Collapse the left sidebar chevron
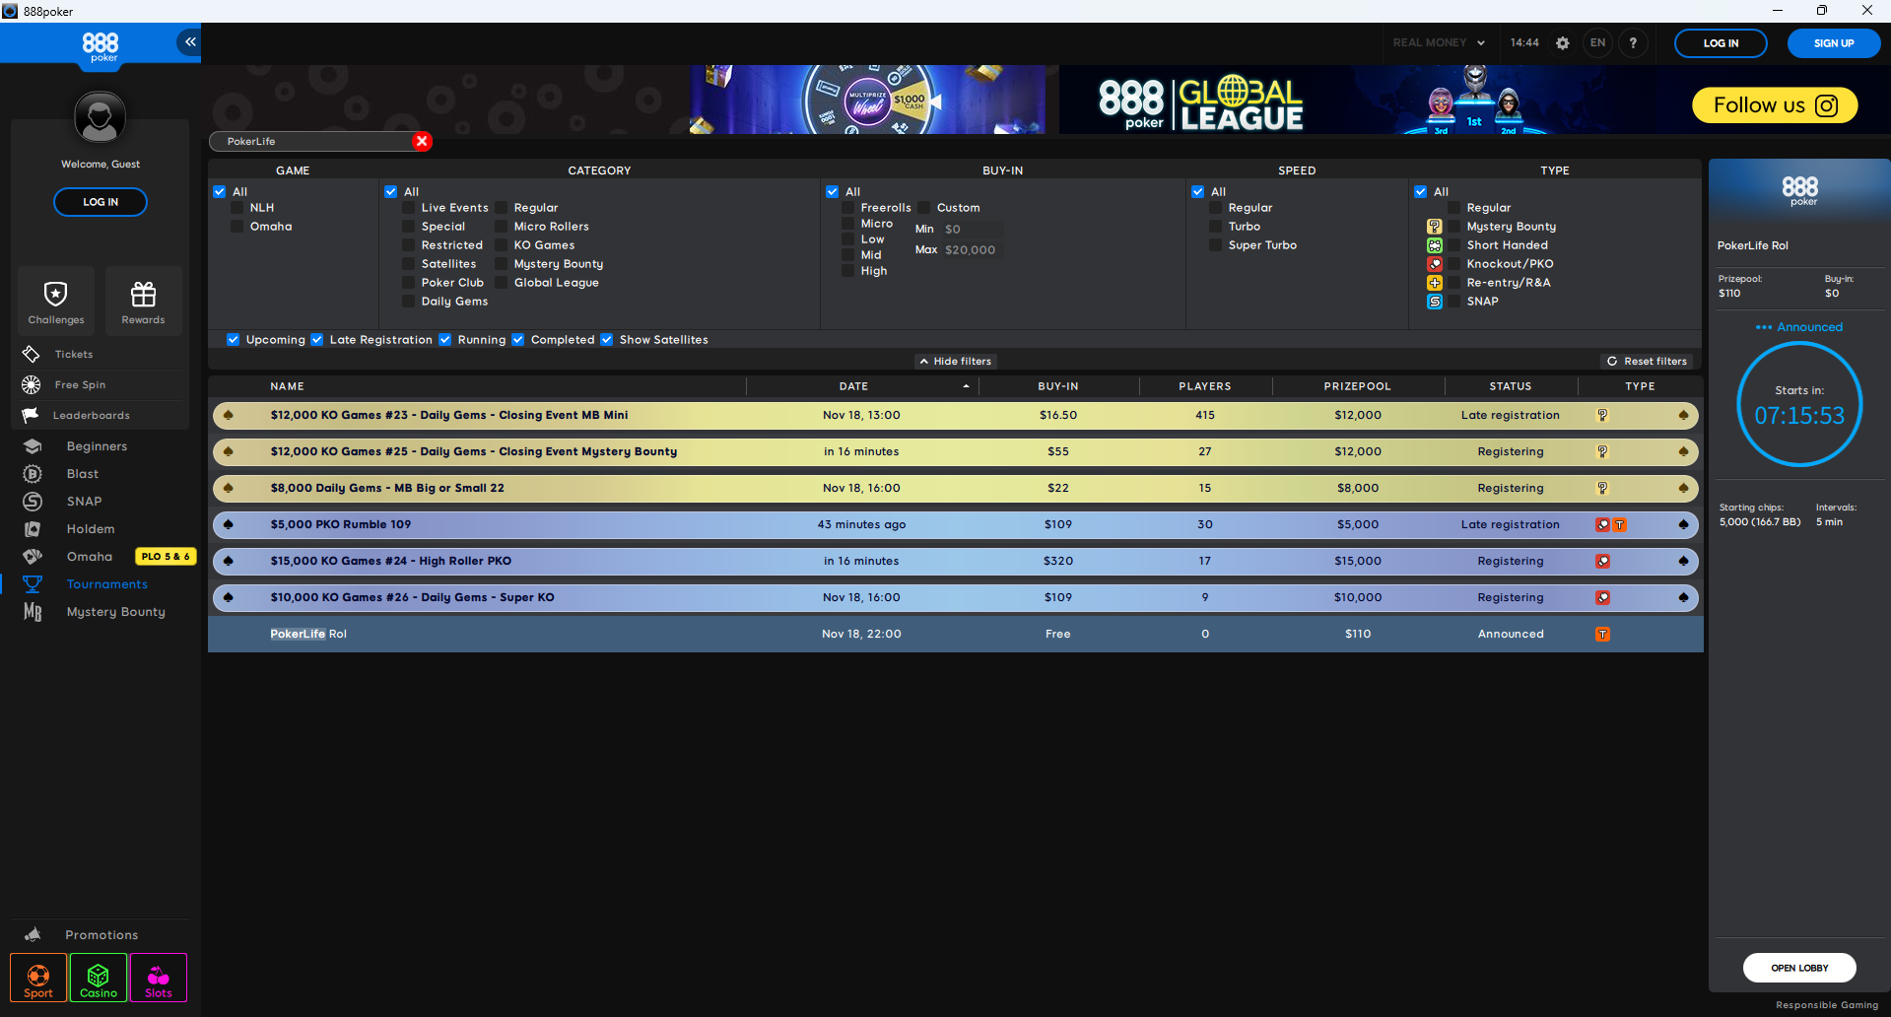 point(188,41)
